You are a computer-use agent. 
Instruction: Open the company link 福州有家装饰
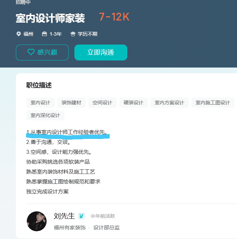point(69,228)
